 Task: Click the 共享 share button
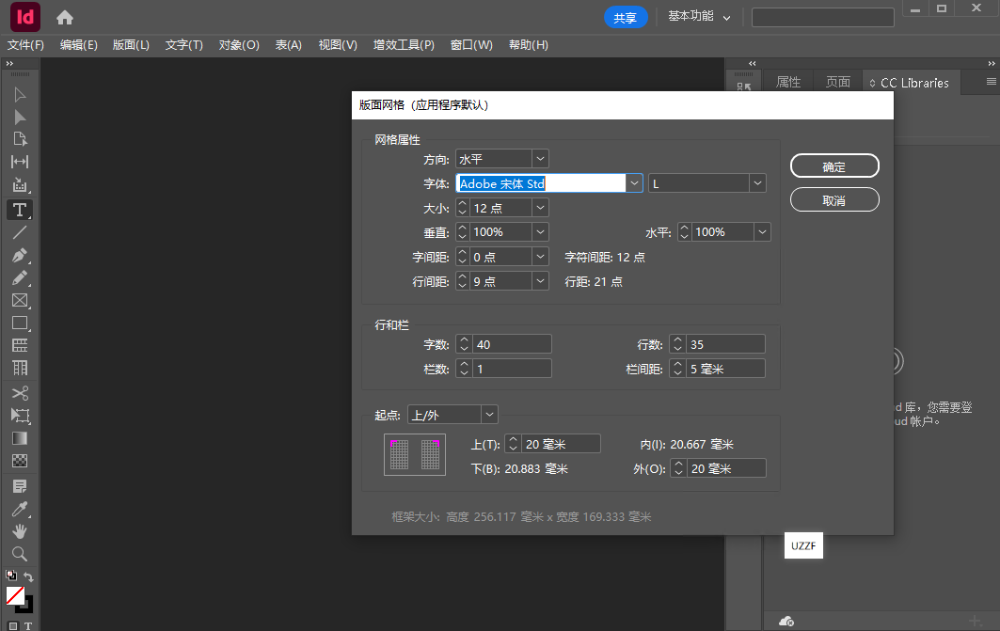(625, 17)
